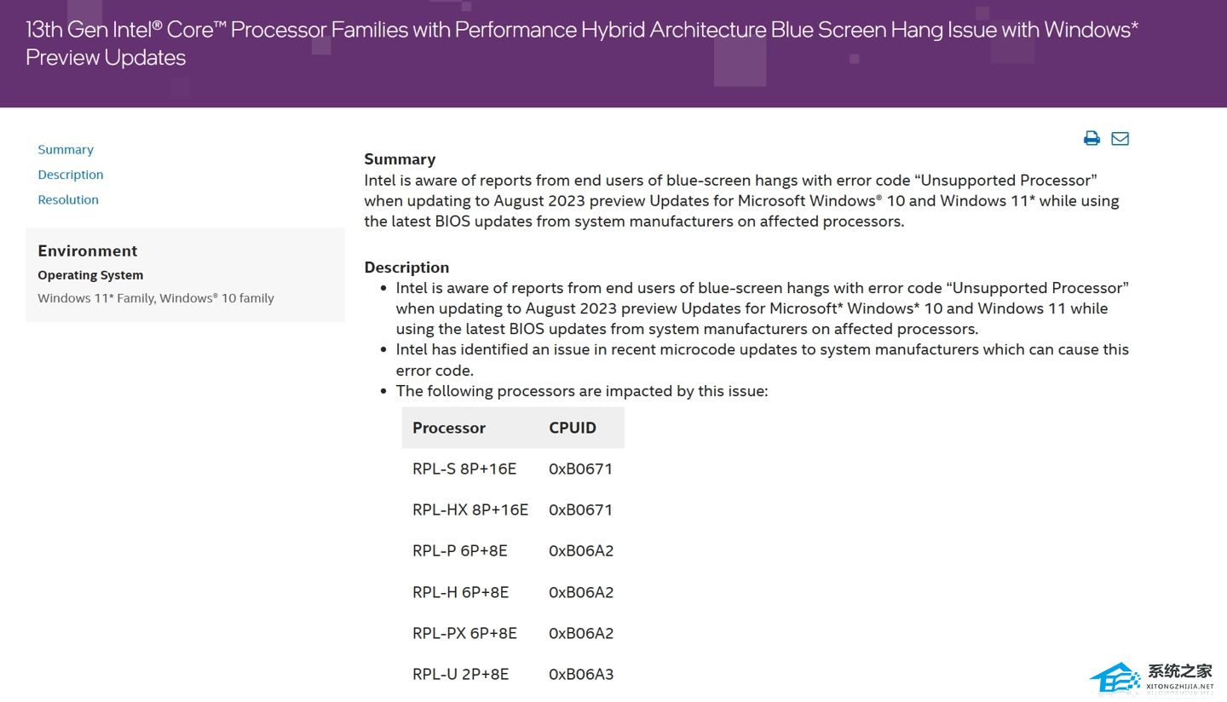Click the Operating System label
Viewport: 1227px width, 702px height.
tap(90, 275)
